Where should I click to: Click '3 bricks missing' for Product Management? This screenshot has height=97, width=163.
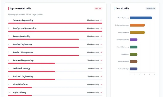pos(93,52)
